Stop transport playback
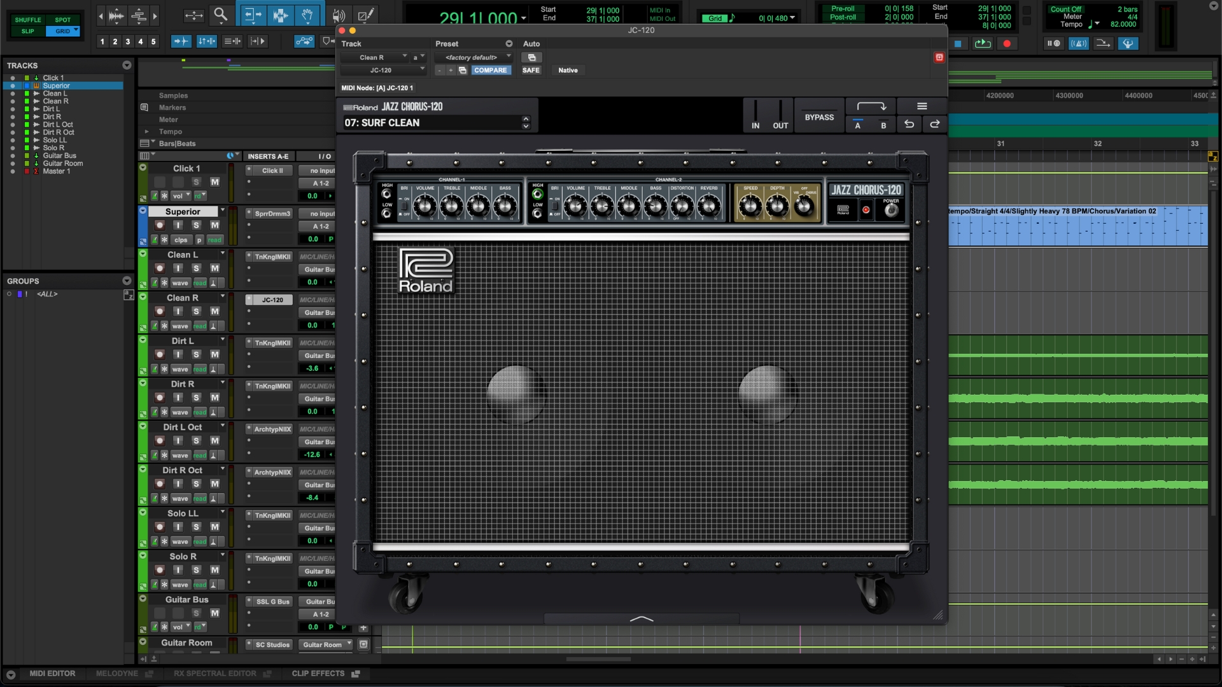 pos(957,43)
